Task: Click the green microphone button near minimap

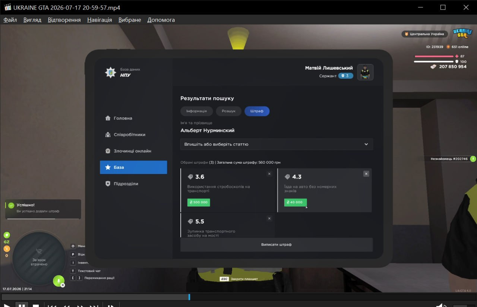Action: pyautogui.click(x=59, y=281)
